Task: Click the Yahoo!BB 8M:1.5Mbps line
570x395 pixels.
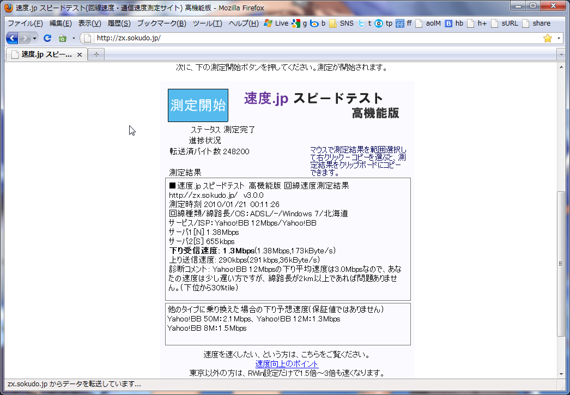Action: coord(207,328)
